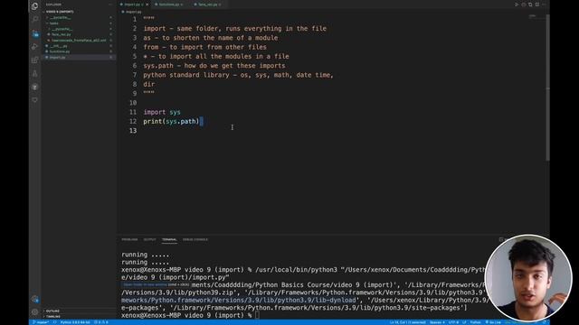Open the Problems panel tab
579x325 pixels.
coord(129,239)
